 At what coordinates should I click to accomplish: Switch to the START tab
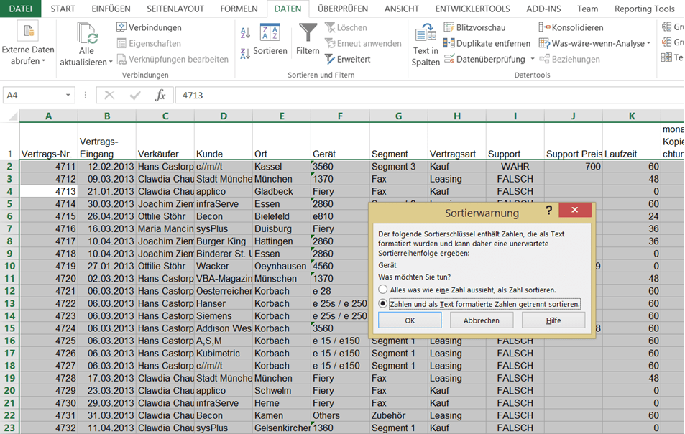click(x=63, y=9)
